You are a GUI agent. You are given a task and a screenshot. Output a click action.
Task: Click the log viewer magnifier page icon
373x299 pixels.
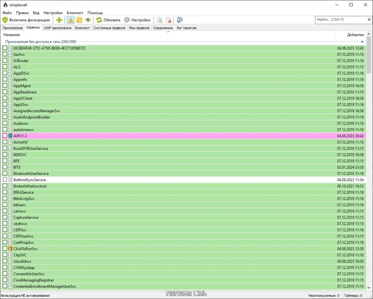point(160,20)
